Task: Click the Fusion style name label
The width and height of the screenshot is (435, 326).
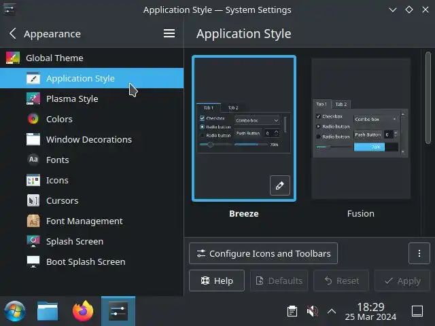Action: tap(361, 213)
